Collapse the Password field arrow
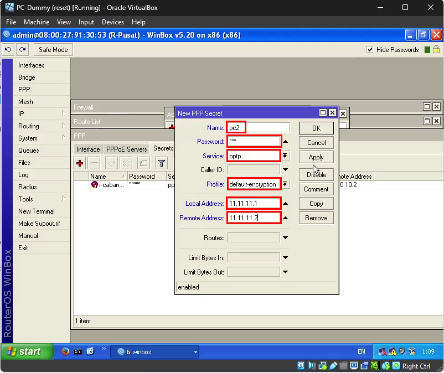 286,142
